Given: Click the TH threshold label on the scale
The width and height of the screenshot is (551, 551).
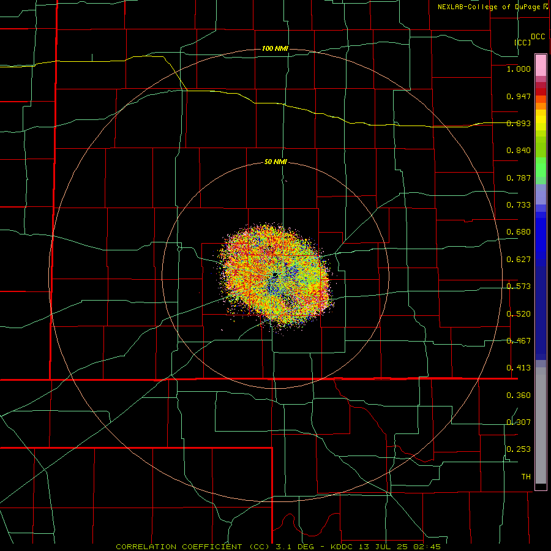Looking at the screenshot, I should tap(526, 477).
